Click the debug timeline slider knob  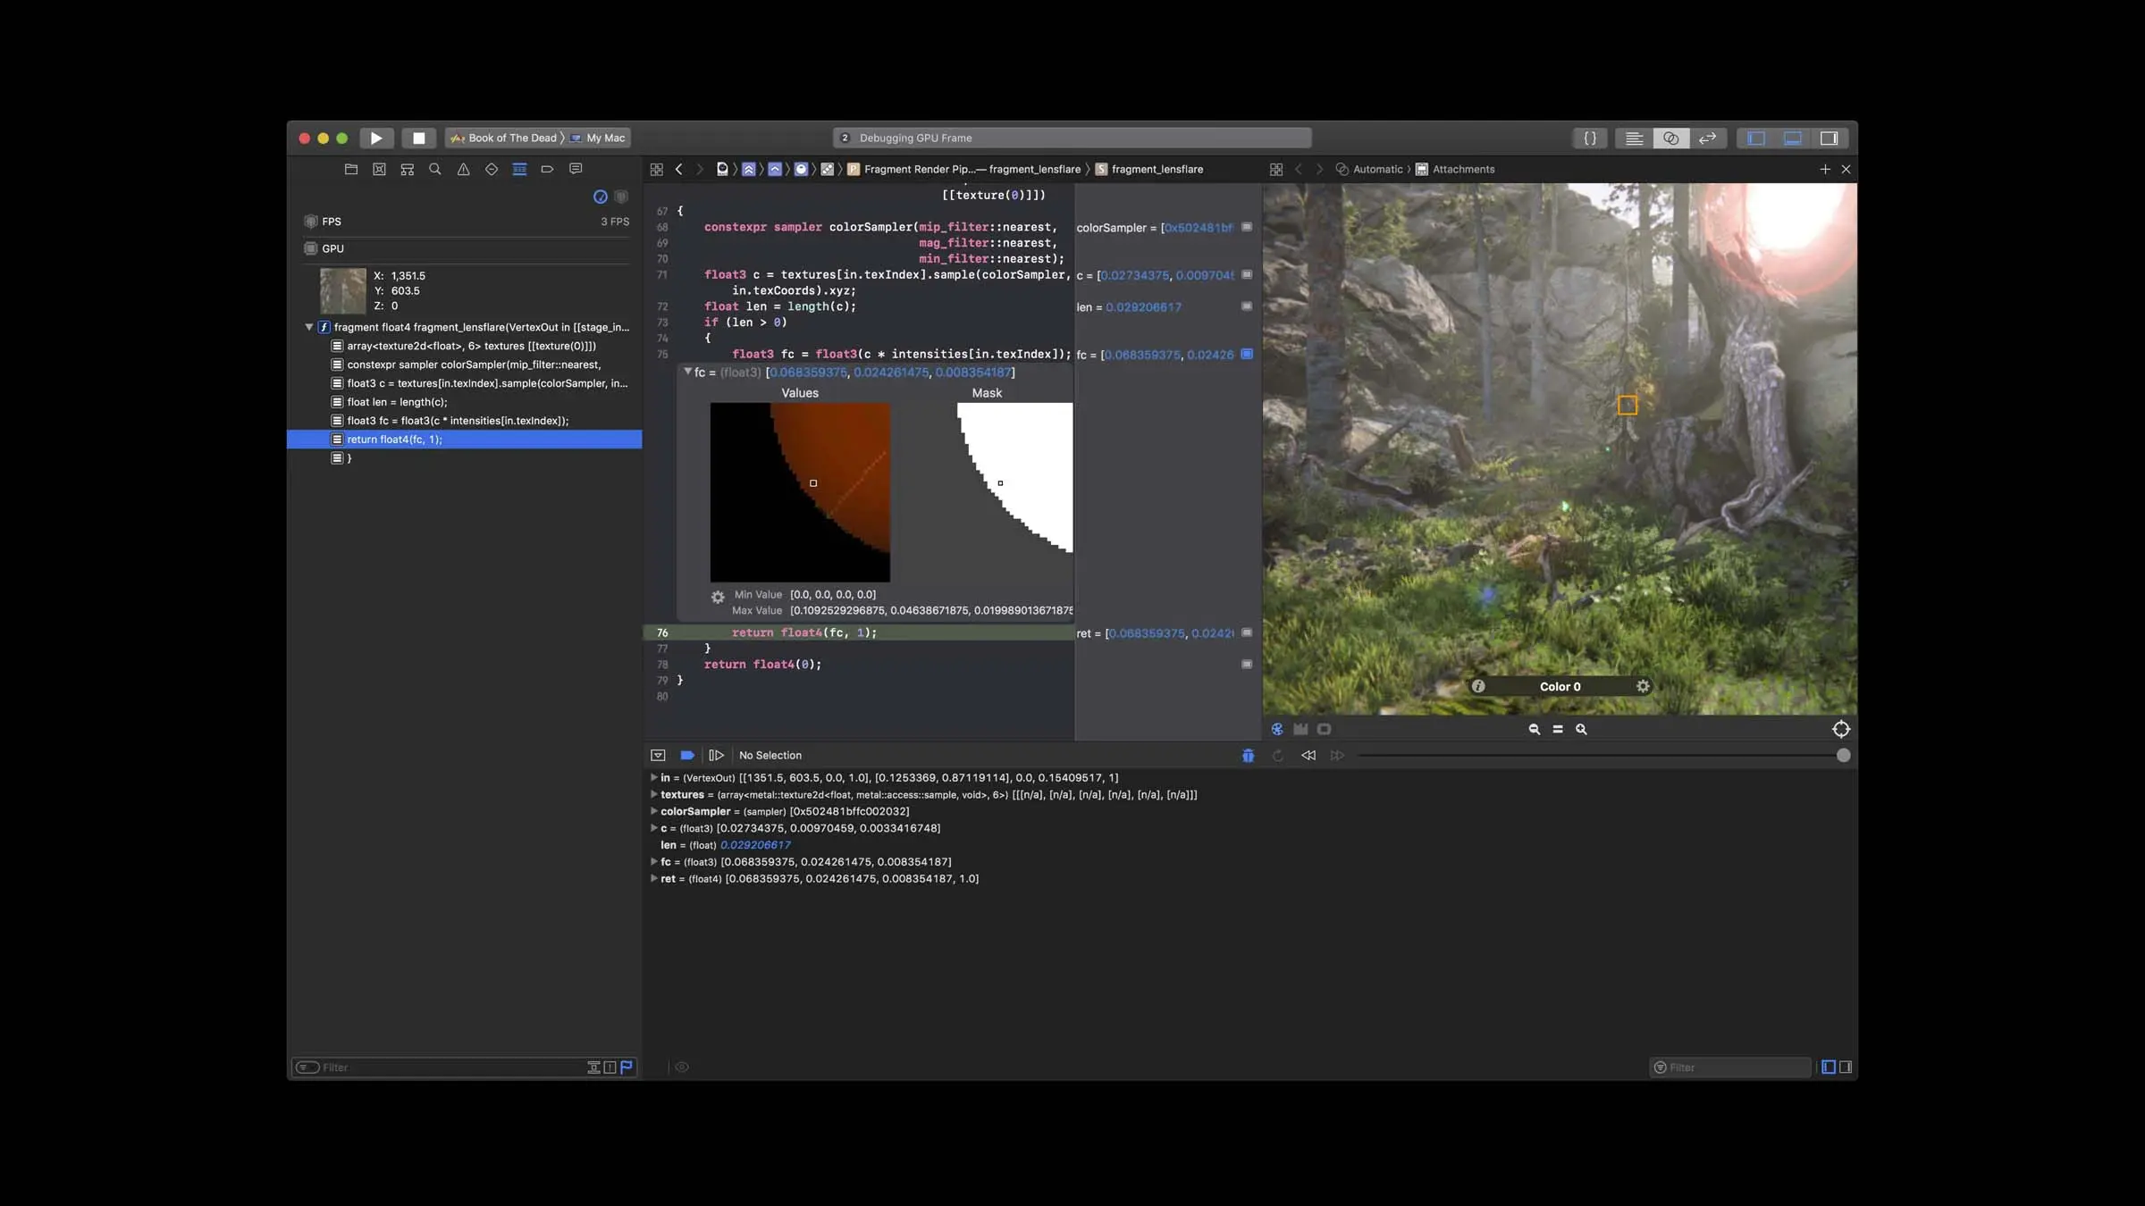[1843, 756]
